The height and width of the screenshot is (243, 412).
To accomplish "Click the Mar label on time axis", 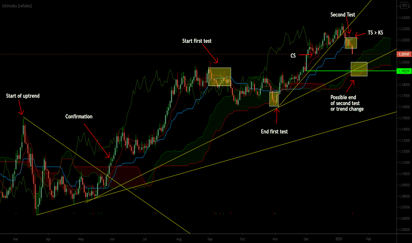I will tap(16, 239).
